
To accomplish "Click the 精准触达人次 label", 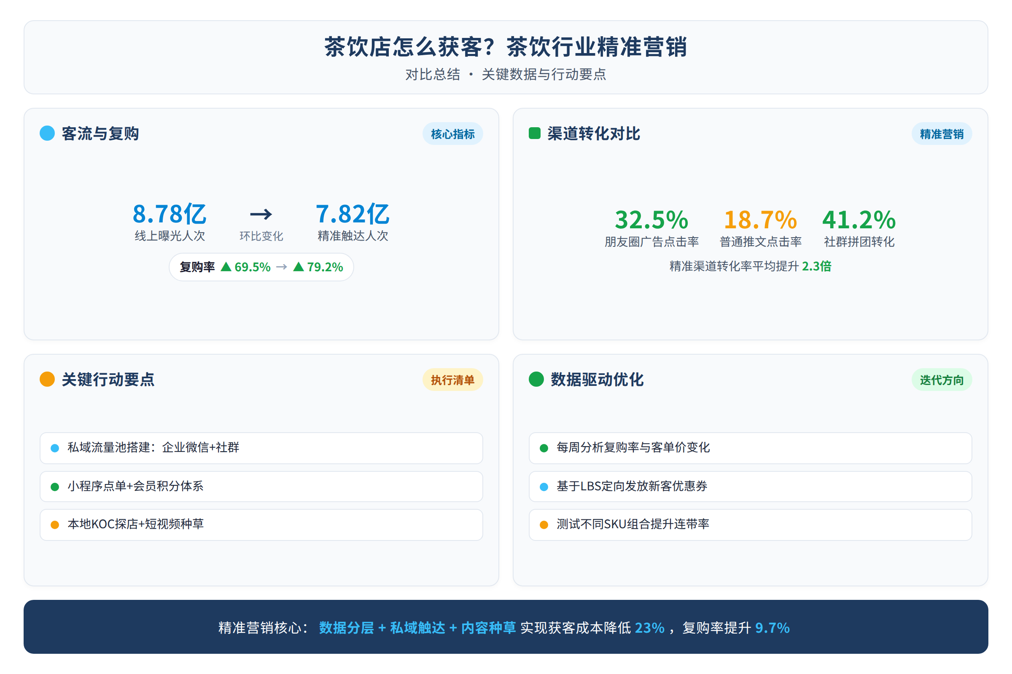I will pos(353,236).
